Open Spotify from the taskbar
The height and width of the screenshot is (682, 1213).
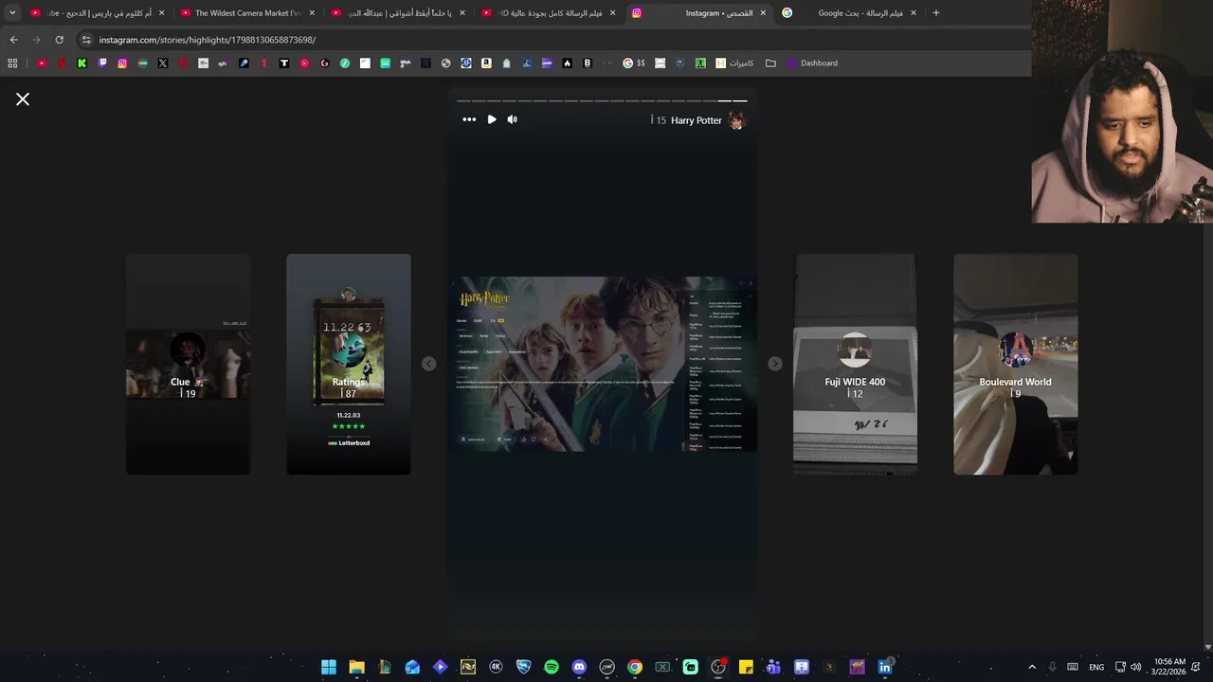coord(552,667)
